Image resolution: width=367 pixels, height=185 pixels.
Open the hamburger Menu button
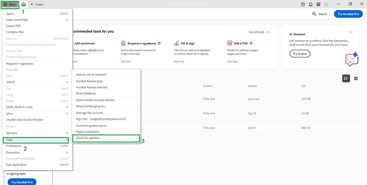(x=10, y=5)
